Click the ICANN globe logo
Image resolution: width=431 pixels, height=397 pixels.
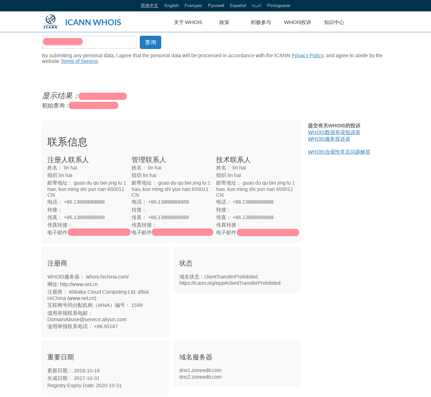click(x=50, y=21)
